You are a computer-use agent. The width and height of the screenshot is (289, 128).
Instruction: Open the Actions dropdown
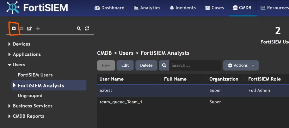point(241,65)
